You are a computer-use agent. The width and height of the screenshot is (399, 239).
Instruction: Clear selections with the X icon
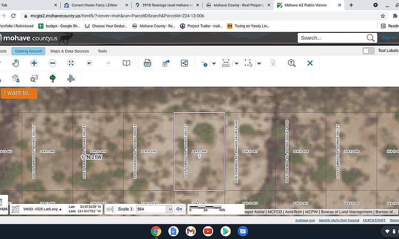310,63
